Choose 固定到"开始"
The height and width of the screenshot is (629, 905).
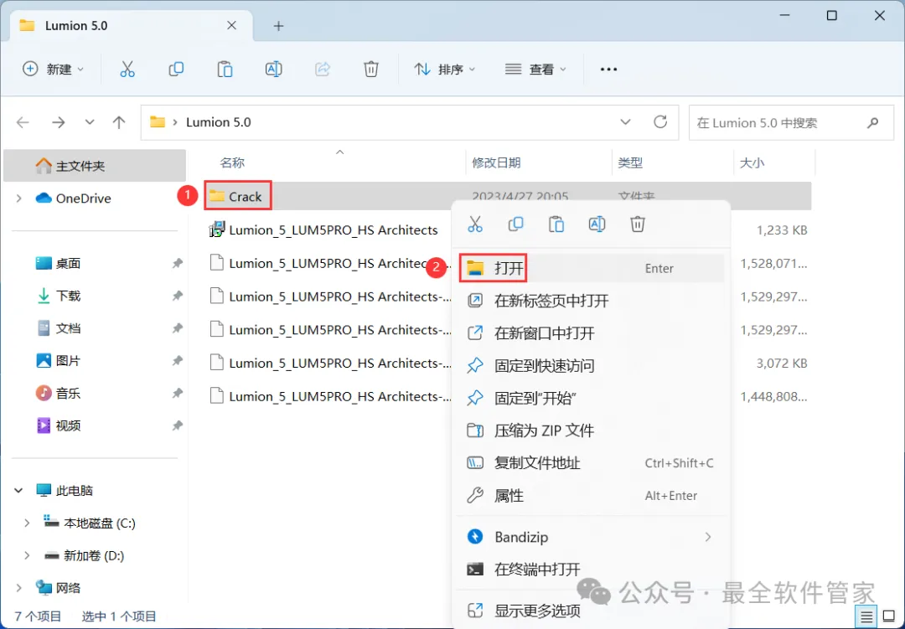[x=591, y=398]
